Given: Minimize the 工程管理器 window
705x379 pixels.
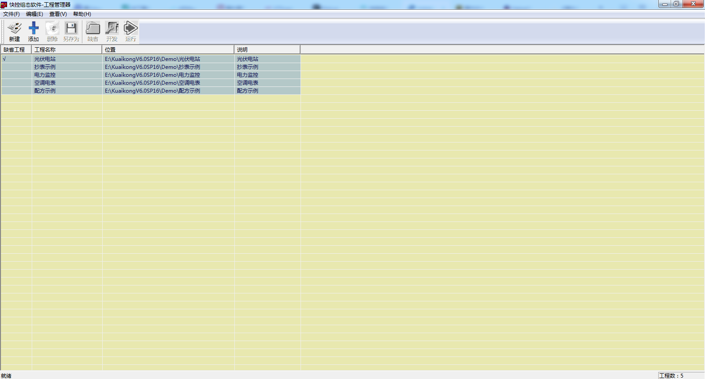Looking at the screenshot, I should pos(665,4).
